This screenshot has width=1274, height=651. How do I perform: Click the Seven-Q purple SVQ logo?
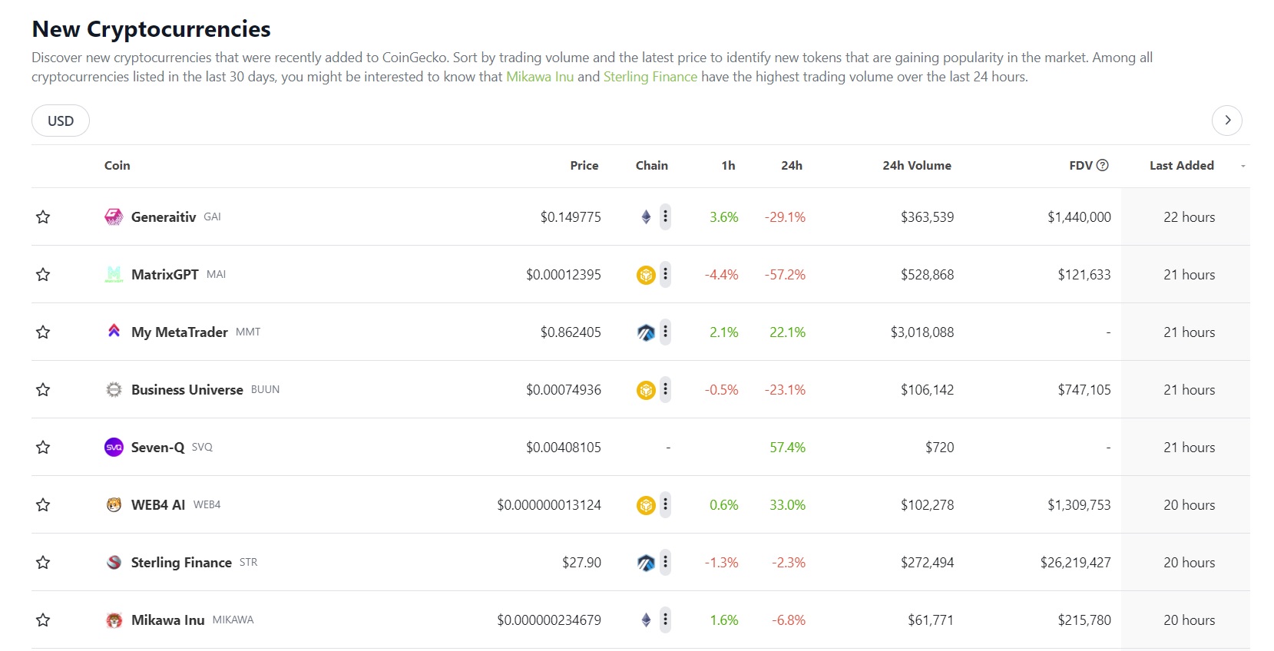point(114,448)
